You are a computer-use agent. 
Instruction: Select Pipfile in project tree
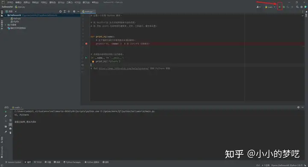15,22
